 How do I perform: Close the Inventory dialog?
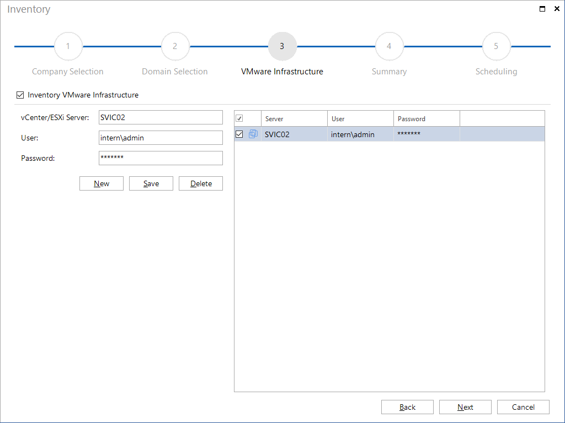[x=557, y=9]
